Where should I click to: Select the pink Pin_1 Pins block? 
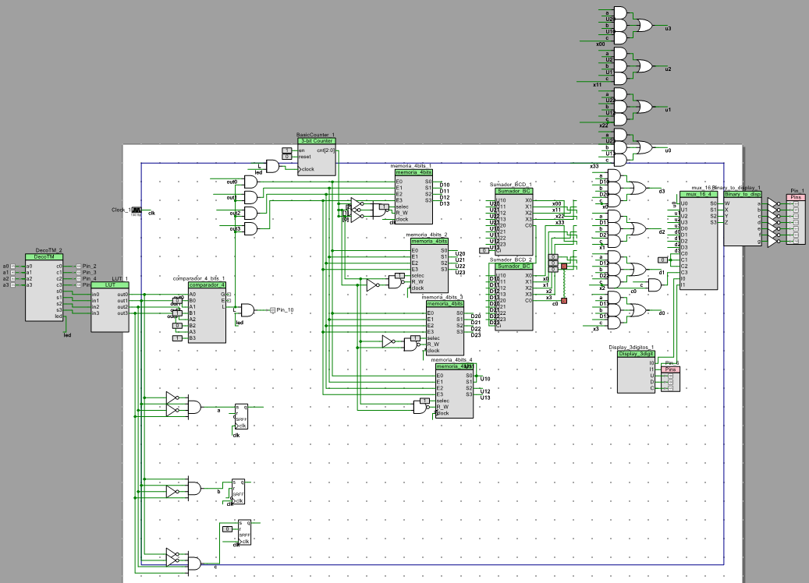pos(795,221)
